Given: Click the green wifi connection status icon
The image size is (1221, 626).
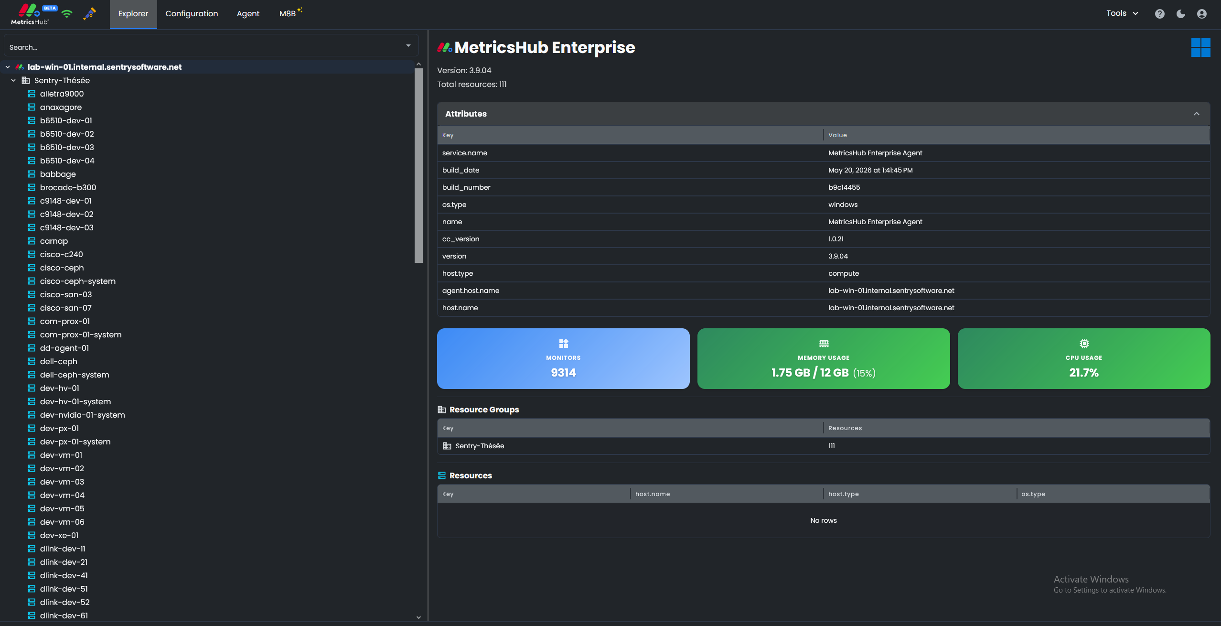Looking at the screenshot, I should [67, 14].
